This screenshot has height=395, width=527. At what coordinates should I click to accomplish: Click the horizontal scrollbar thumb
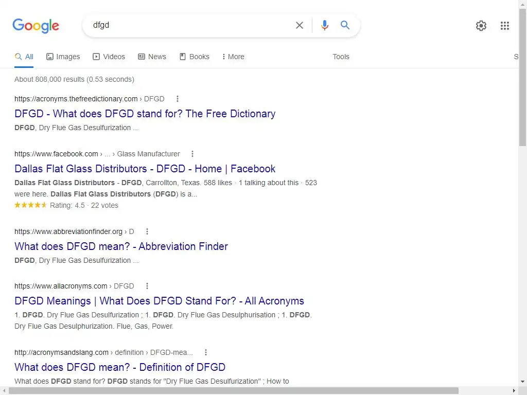tap(234, 391)
